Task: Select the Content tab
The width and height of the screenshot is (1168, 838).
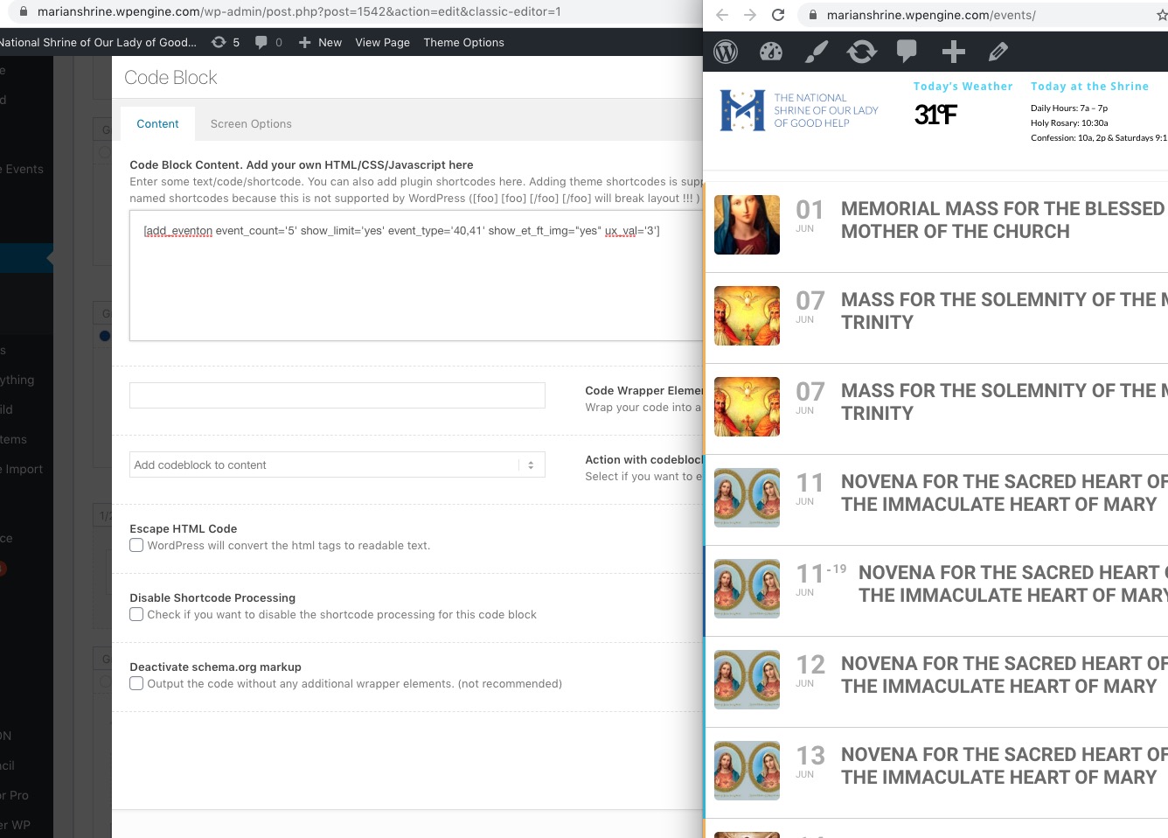Action: [x=157, y=124]
